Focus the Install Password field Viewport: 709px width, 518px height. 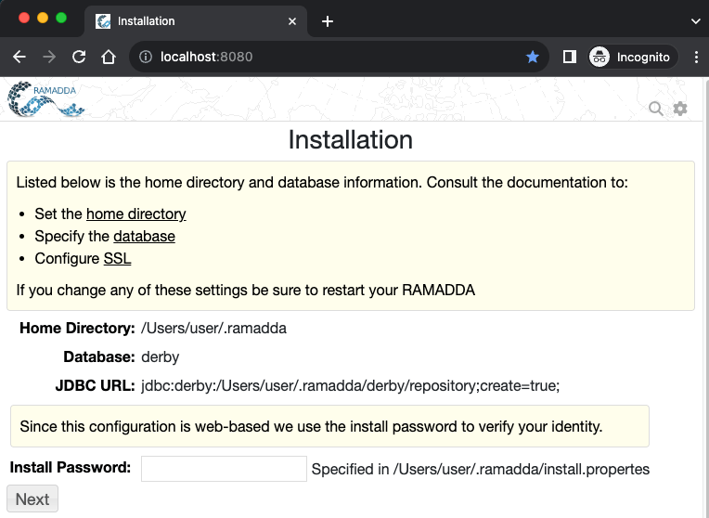click(224, 469)
